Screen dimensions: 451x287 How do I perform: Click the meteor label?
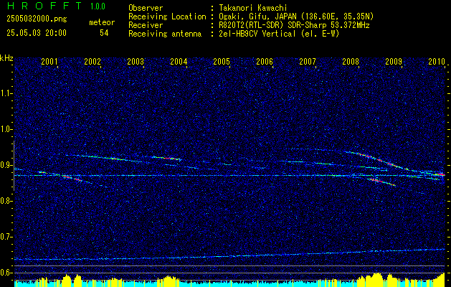pos(102,22)
